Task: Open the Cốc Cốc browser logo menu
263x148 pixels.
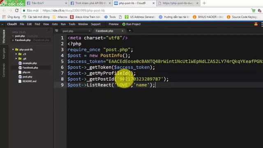Action: coord(13,3)
